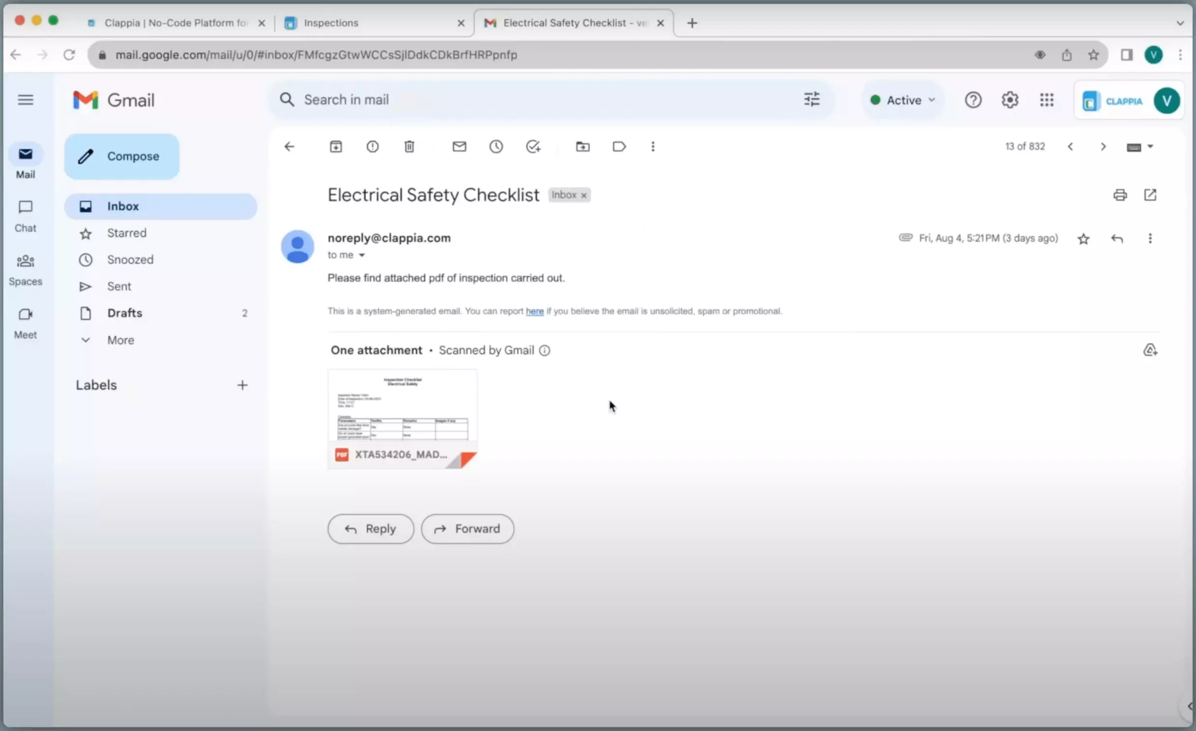Click the snooze icon in toolbar
The image size is (1196, 731).
(495, 146)
